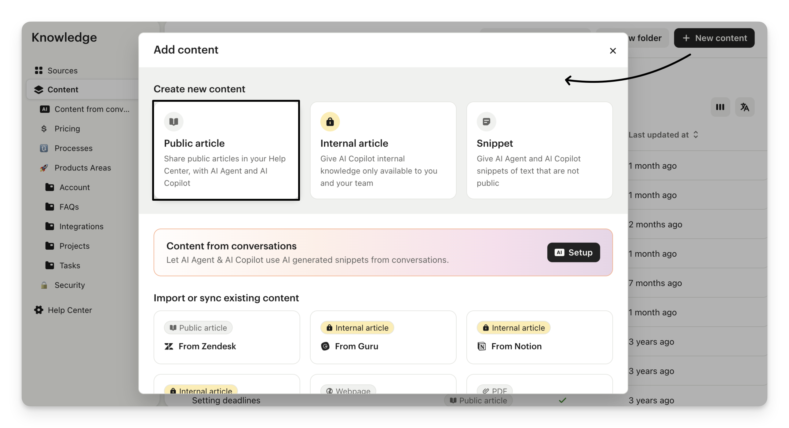Viewport: 789px width, 428px height.
Task: Expand the Products Areas rocket item
Action: pyautogui.click(x=82, y=168)
